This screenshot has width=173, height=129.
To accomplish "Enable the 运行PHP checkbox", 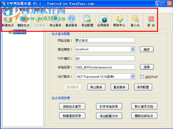I will pyautogui.click(x=142, y=77).
